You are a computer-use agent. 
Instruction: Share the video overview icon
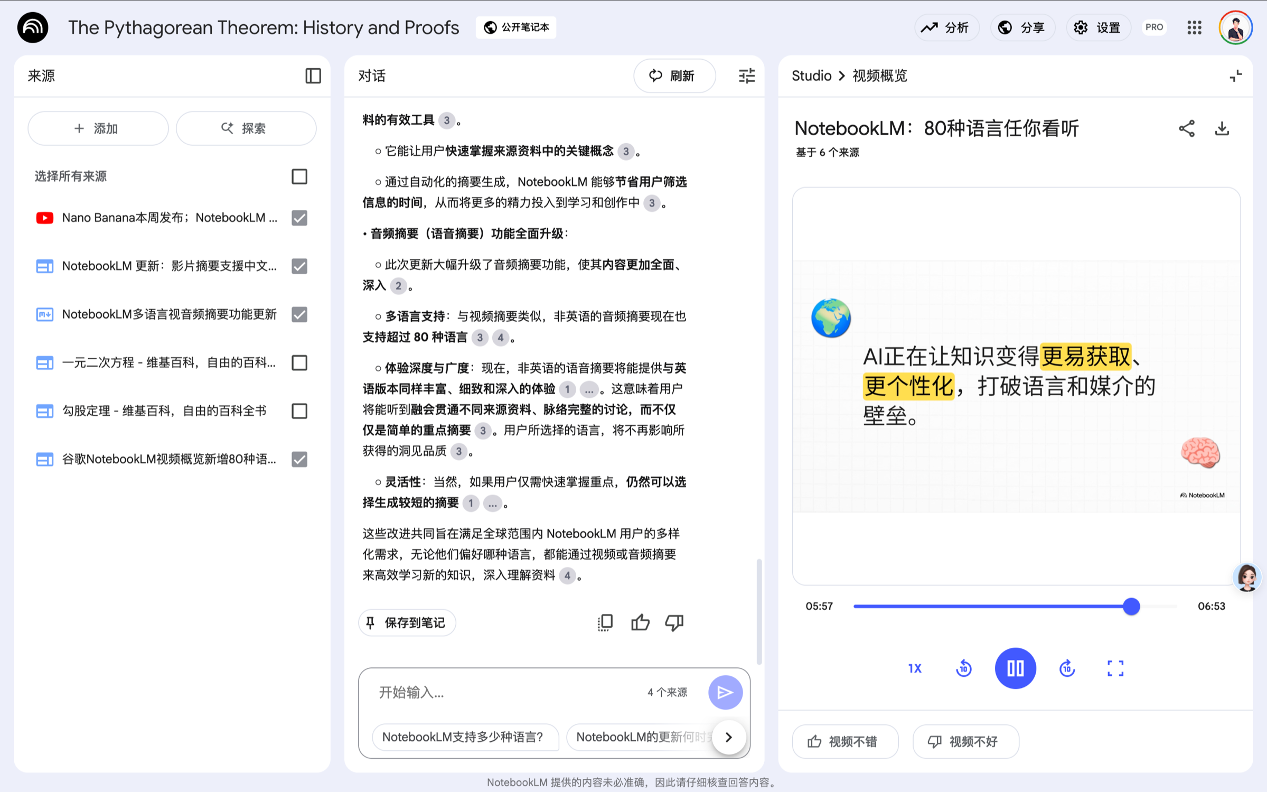point(1186,128)
